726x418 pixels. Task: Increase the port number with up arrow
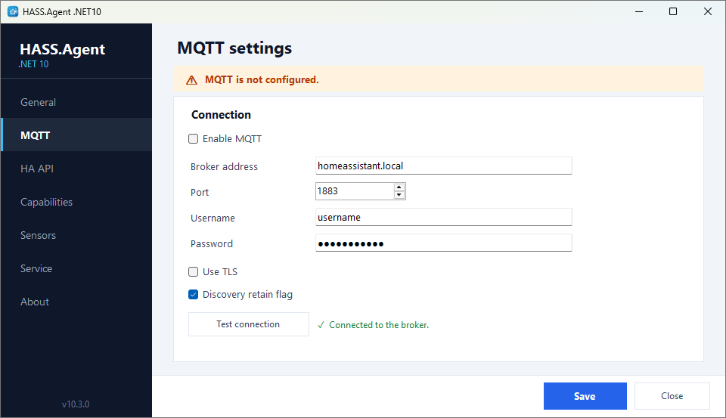399,187
